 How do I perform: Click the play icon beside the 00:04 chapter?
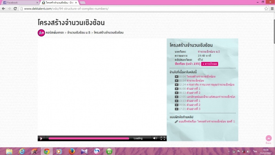coord(176,77)
